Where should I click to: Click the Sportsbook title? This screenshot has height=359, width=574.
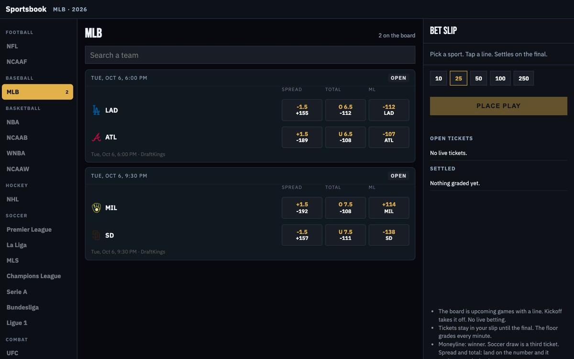point(26,9)
